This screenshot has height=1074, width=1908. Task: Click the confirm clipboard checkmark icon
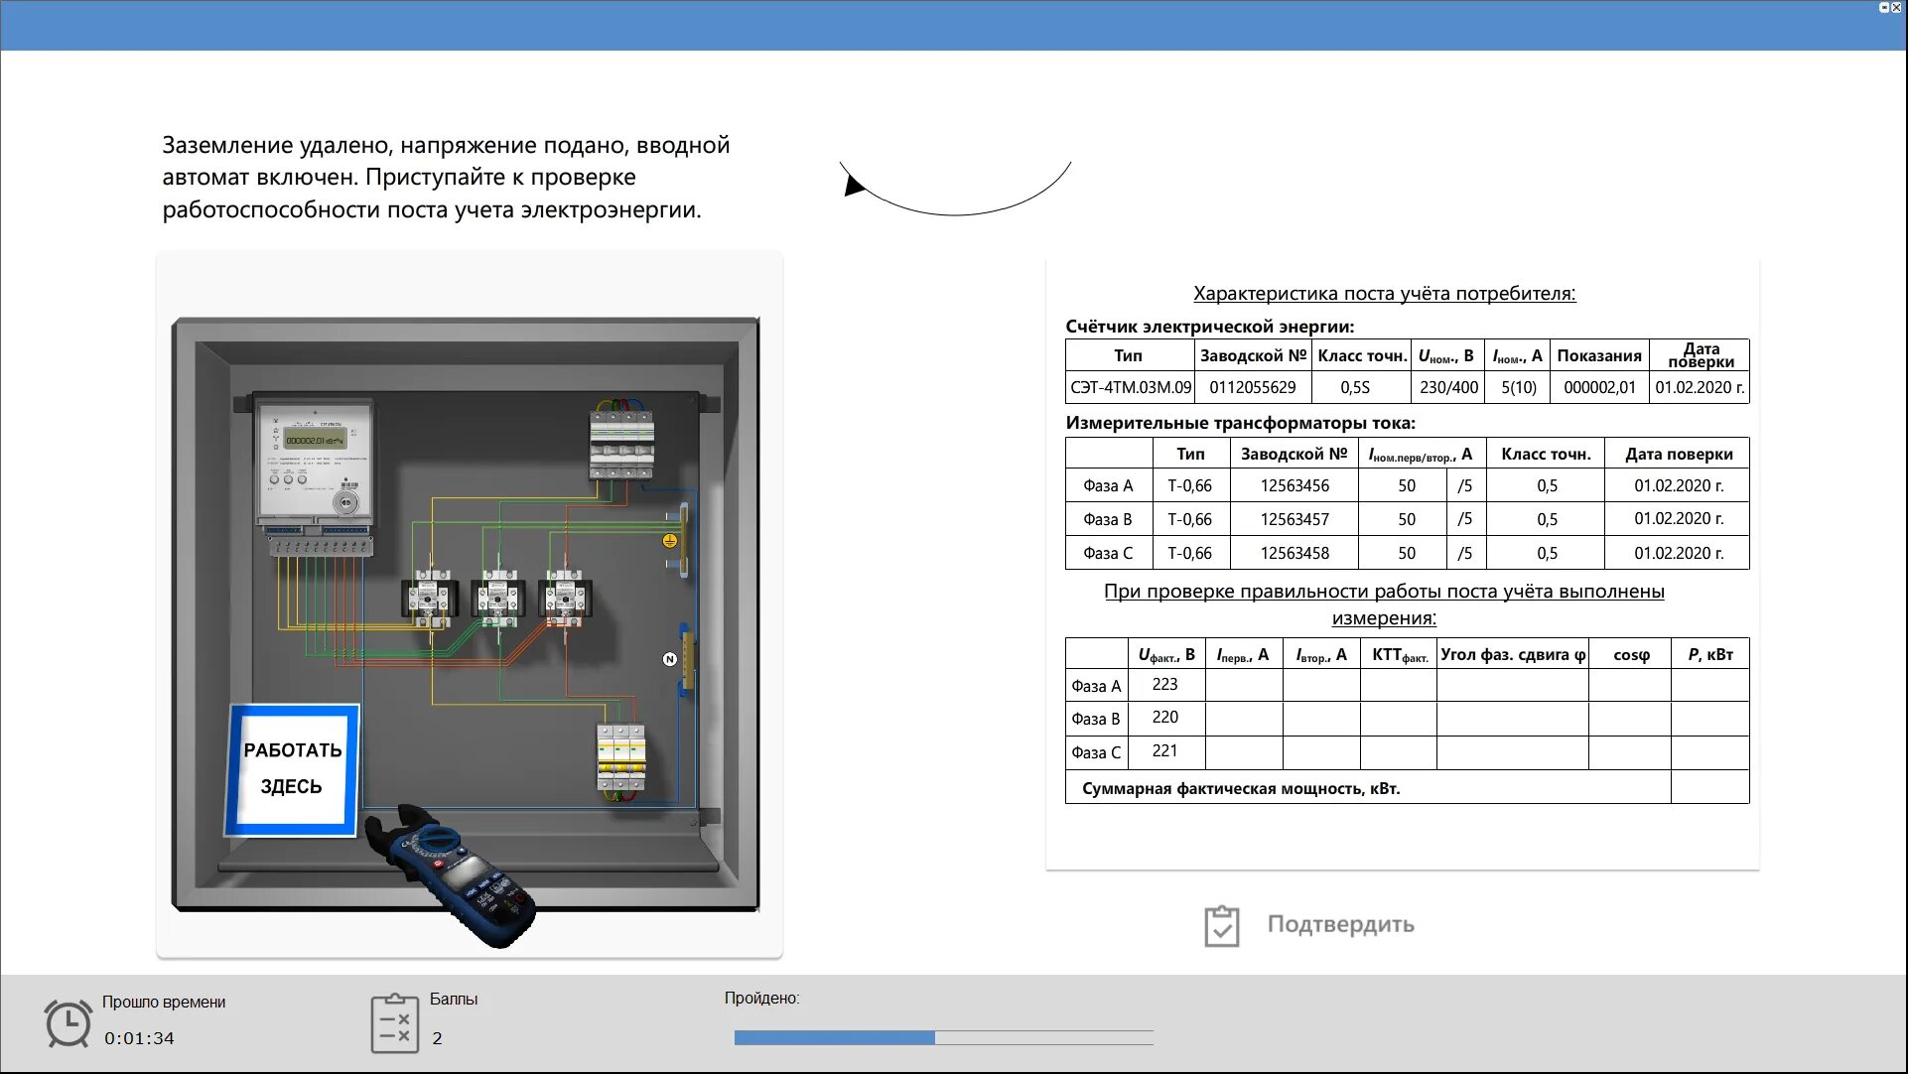[x=1221, y=926]
